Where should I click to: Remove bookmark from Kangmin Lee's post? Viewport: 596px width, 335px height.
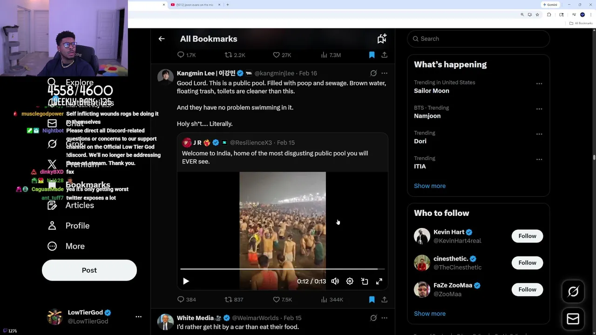tap(372, 300)
